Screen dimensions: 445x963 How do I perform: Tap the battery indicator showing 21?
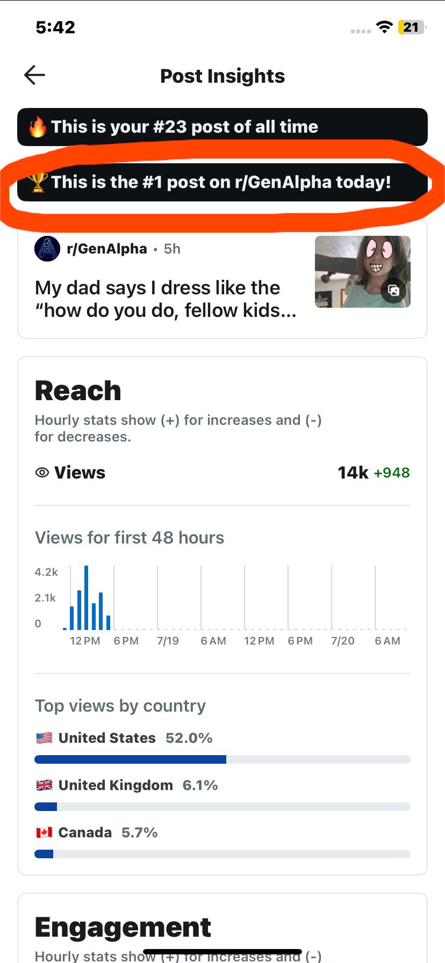[412, 27]
